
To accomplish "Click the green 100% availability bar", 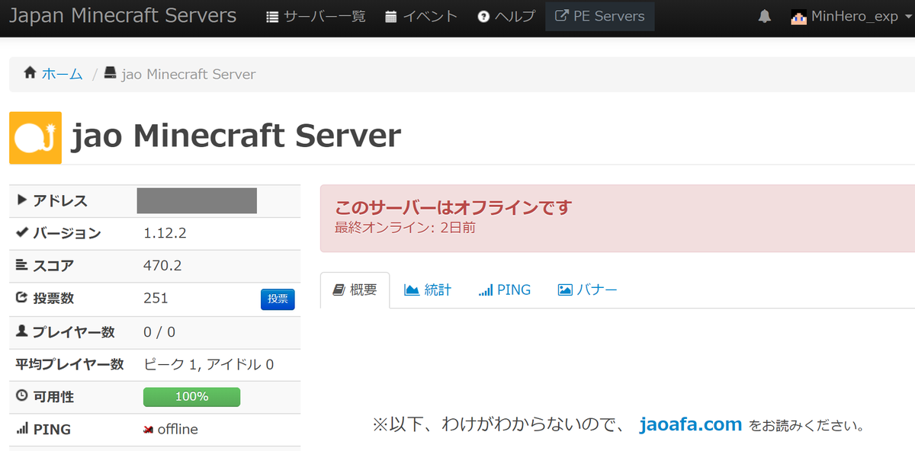I will pos(191,396).
